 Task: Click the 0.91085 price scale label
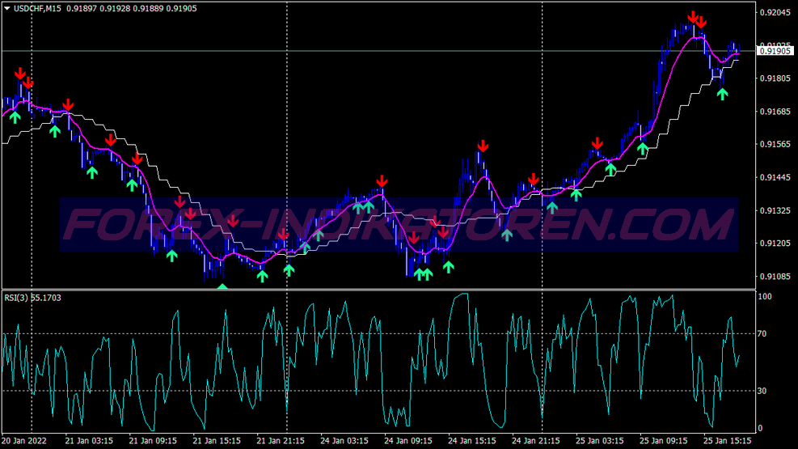(775, 277)
